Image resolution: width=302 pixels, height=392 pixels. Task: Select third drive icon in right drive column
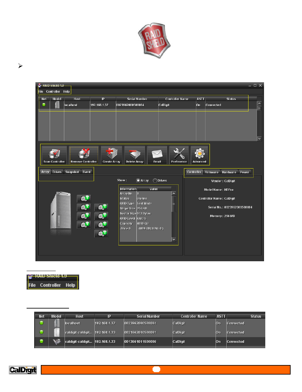point(101,225)
